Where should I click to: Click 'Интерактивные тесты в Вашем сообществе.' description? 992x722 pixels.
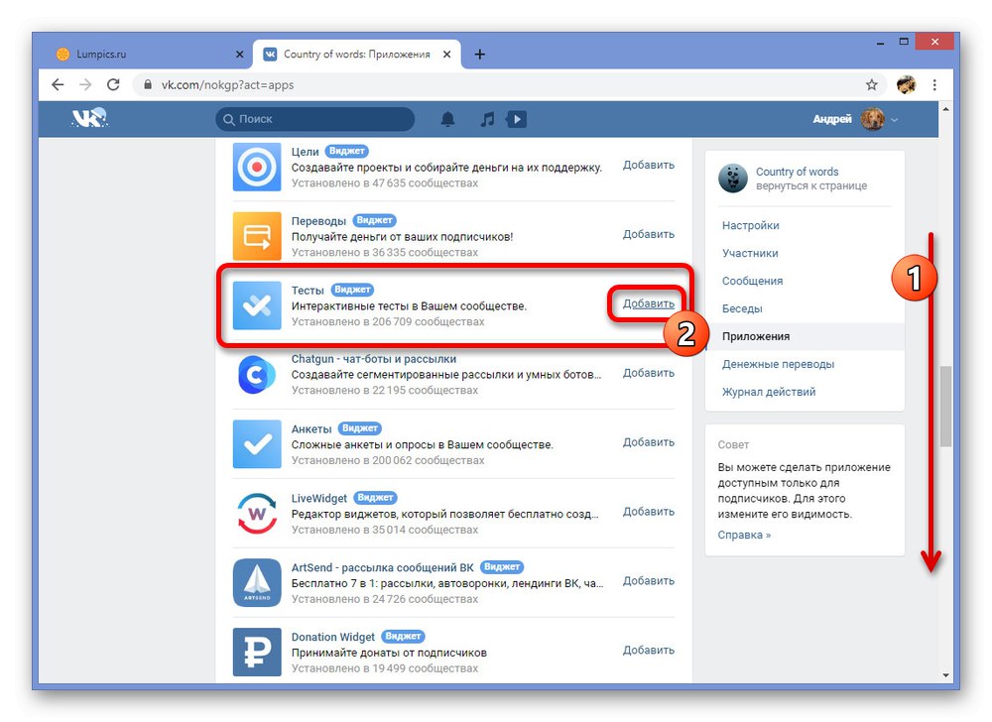(x=409, y=306)
